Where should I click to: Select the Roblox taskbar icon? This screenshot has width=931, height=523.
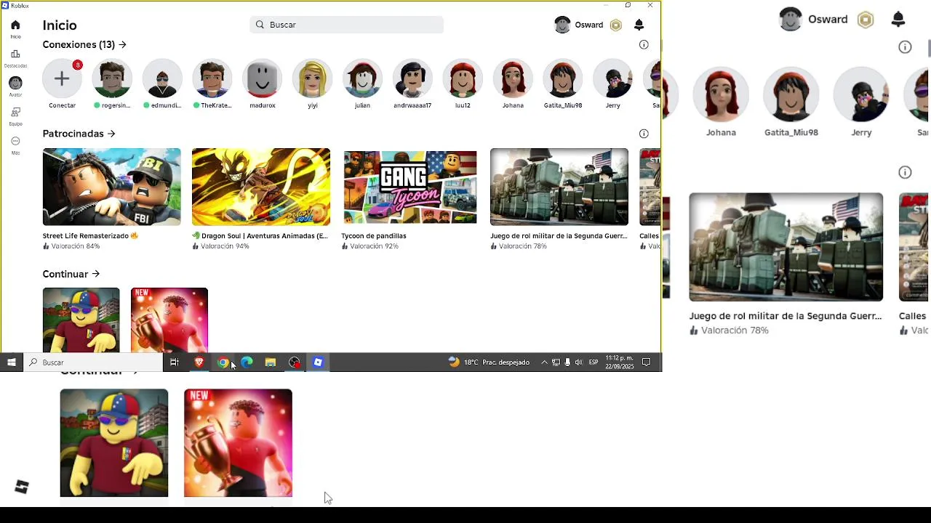tap(318, 362)
